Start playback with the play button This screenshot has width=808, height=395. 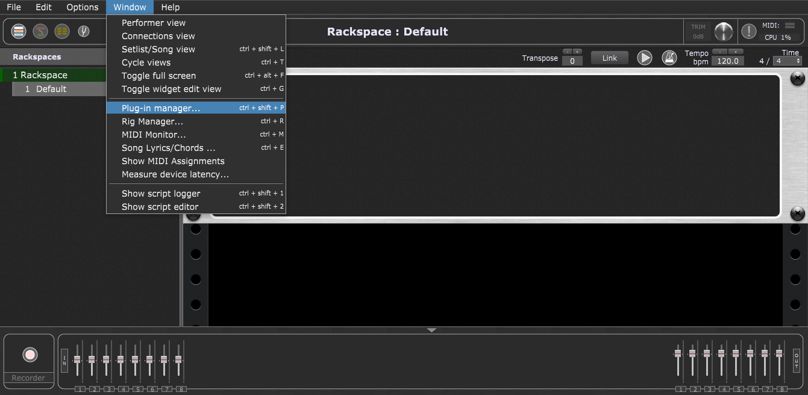(x=645, y=58)
